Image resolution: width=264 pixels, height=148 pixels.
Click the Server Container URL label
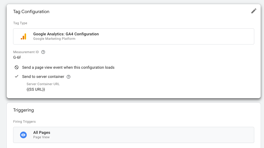43,84
